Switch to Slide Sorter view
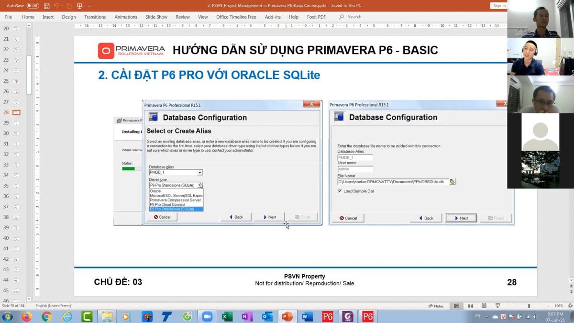Screen dimensions: 574x323 pos(471,306)
